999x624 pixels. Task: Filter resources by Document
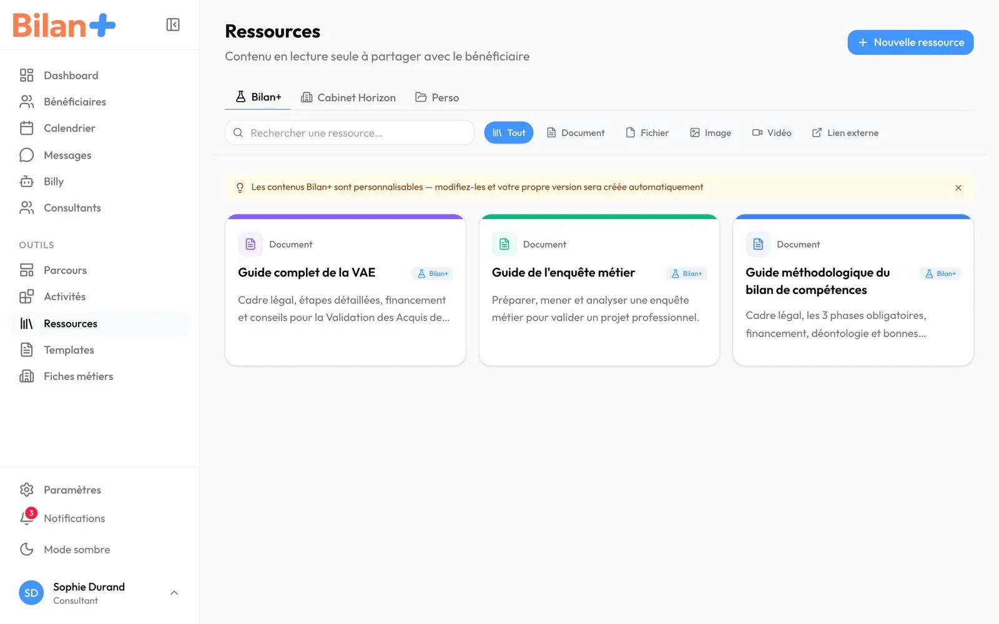(576, 133)
